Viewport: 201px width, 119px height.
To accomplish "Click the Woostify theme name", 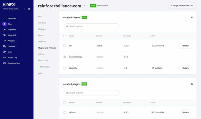I will click(x=73, y=68).
